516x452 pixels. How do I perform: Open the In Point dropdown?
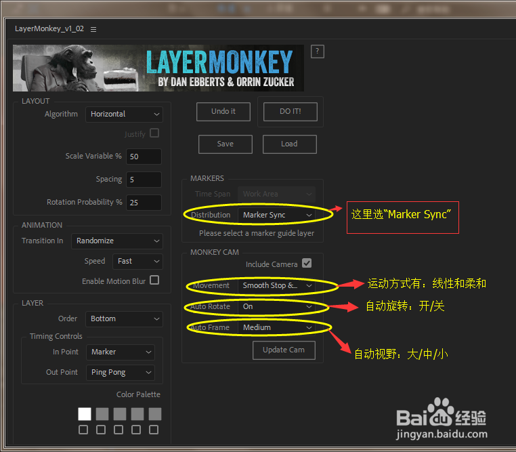tap(120, 352)
